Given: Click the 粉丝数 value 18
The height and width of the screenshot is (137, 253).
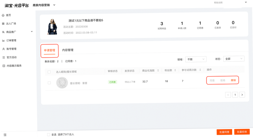Looking at the screenshot, I should pyautogui.click(x=166, y=81).
